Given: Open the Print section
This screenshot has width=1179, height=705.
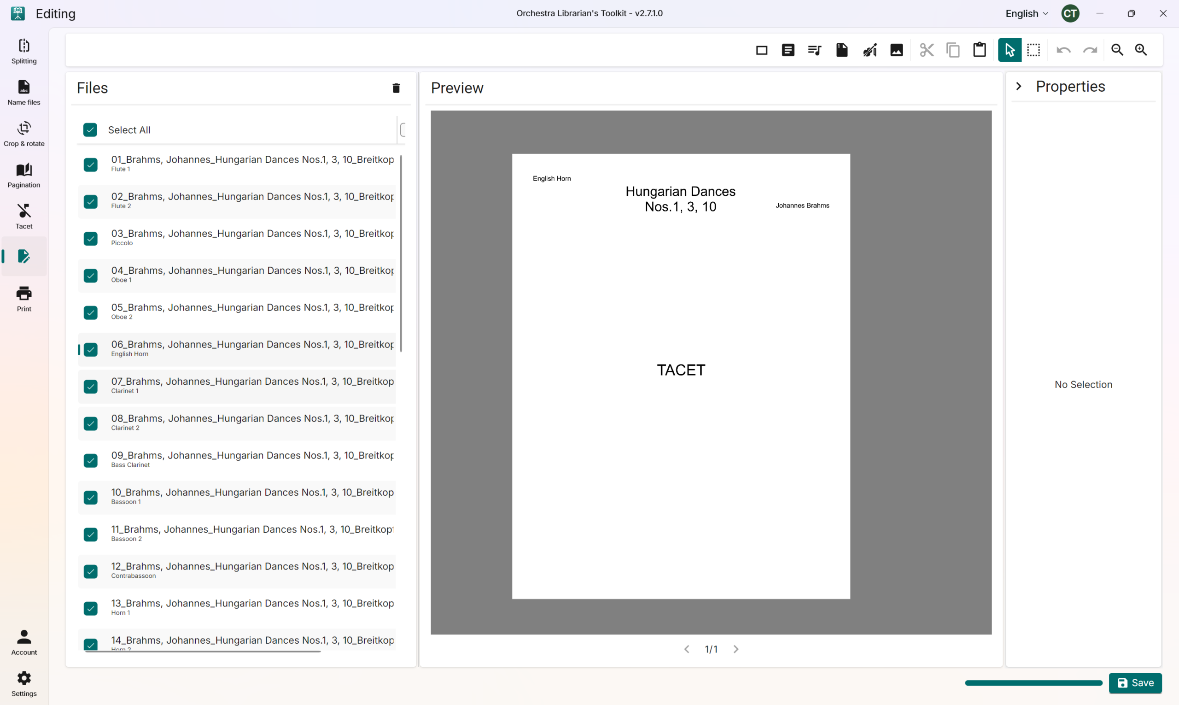Looking at the screenshot, I should coord(24,300).
